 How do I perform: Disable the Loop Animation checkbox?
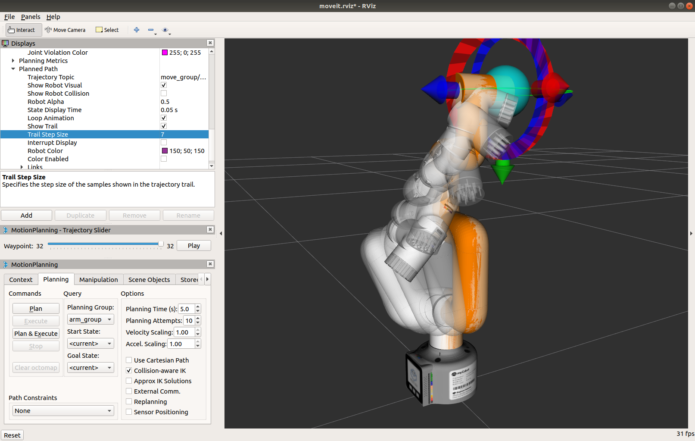click(164, 118)
